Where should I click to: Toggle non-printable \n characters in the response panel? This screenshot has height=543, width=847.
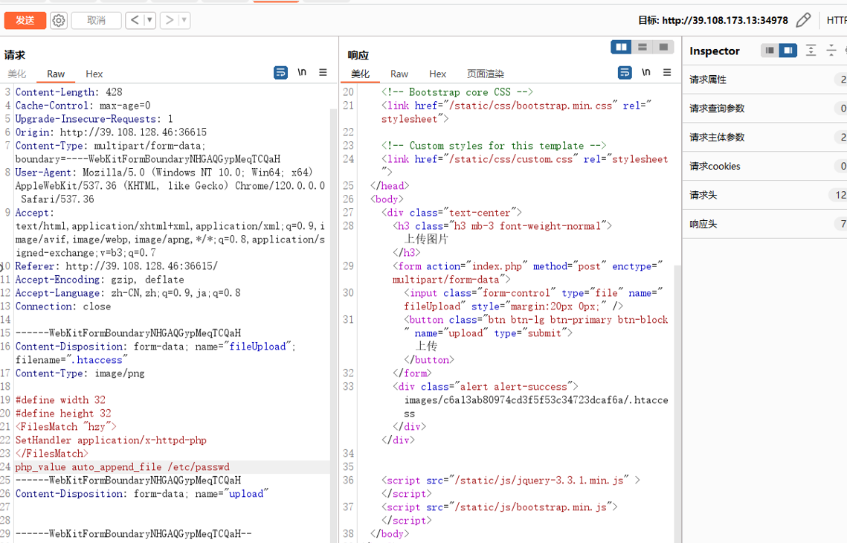click(x=646, y=72)
